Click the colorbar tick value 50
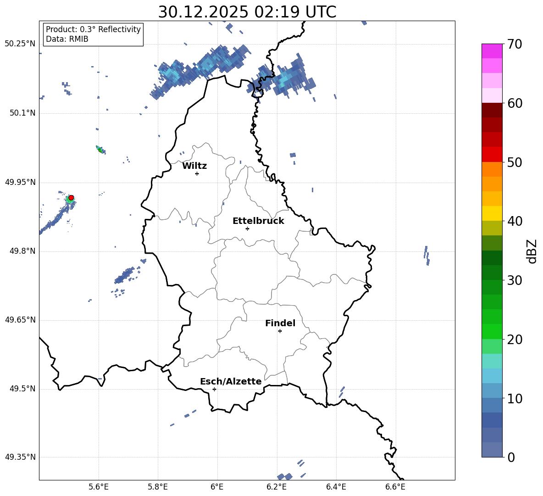 point(514,162)
